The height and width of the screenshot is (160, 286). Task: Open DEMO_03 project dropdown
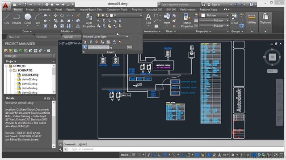pos(30,56)
